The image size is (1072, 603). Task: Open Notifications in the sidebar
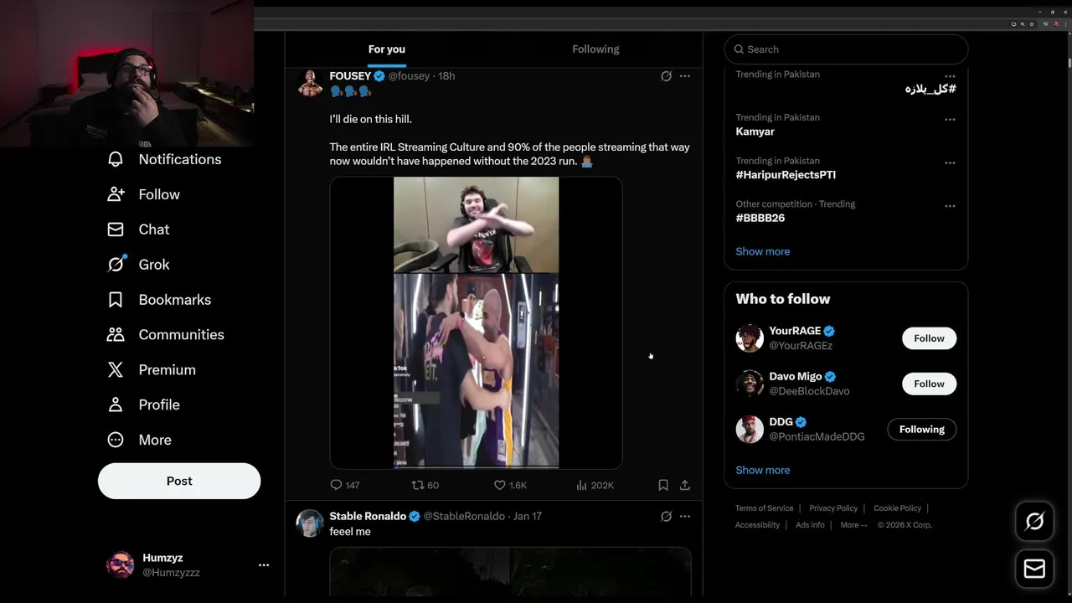(x=164, y=159)
